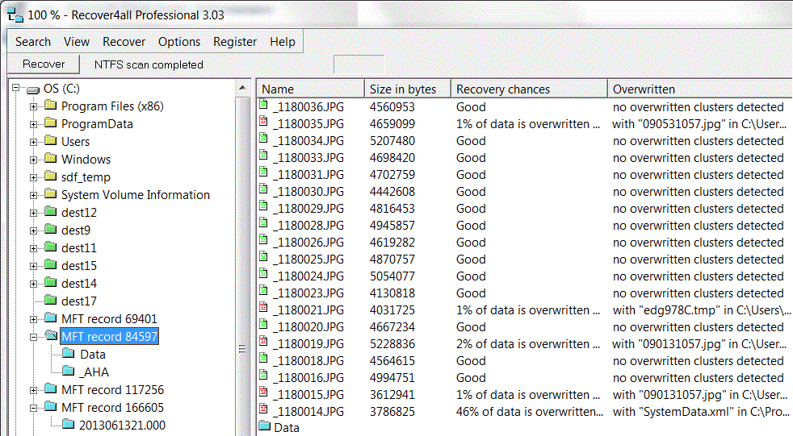Expand the Program Files (x86) folder
This screenshot has width=793, height=436.
(33, 106)
